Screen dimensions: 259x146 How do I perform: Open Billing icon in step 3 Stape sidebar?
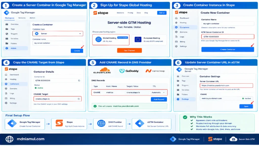coord(176,42)
